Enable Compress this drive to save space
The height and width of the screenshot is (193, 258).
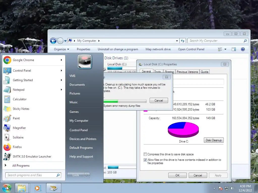145,154
